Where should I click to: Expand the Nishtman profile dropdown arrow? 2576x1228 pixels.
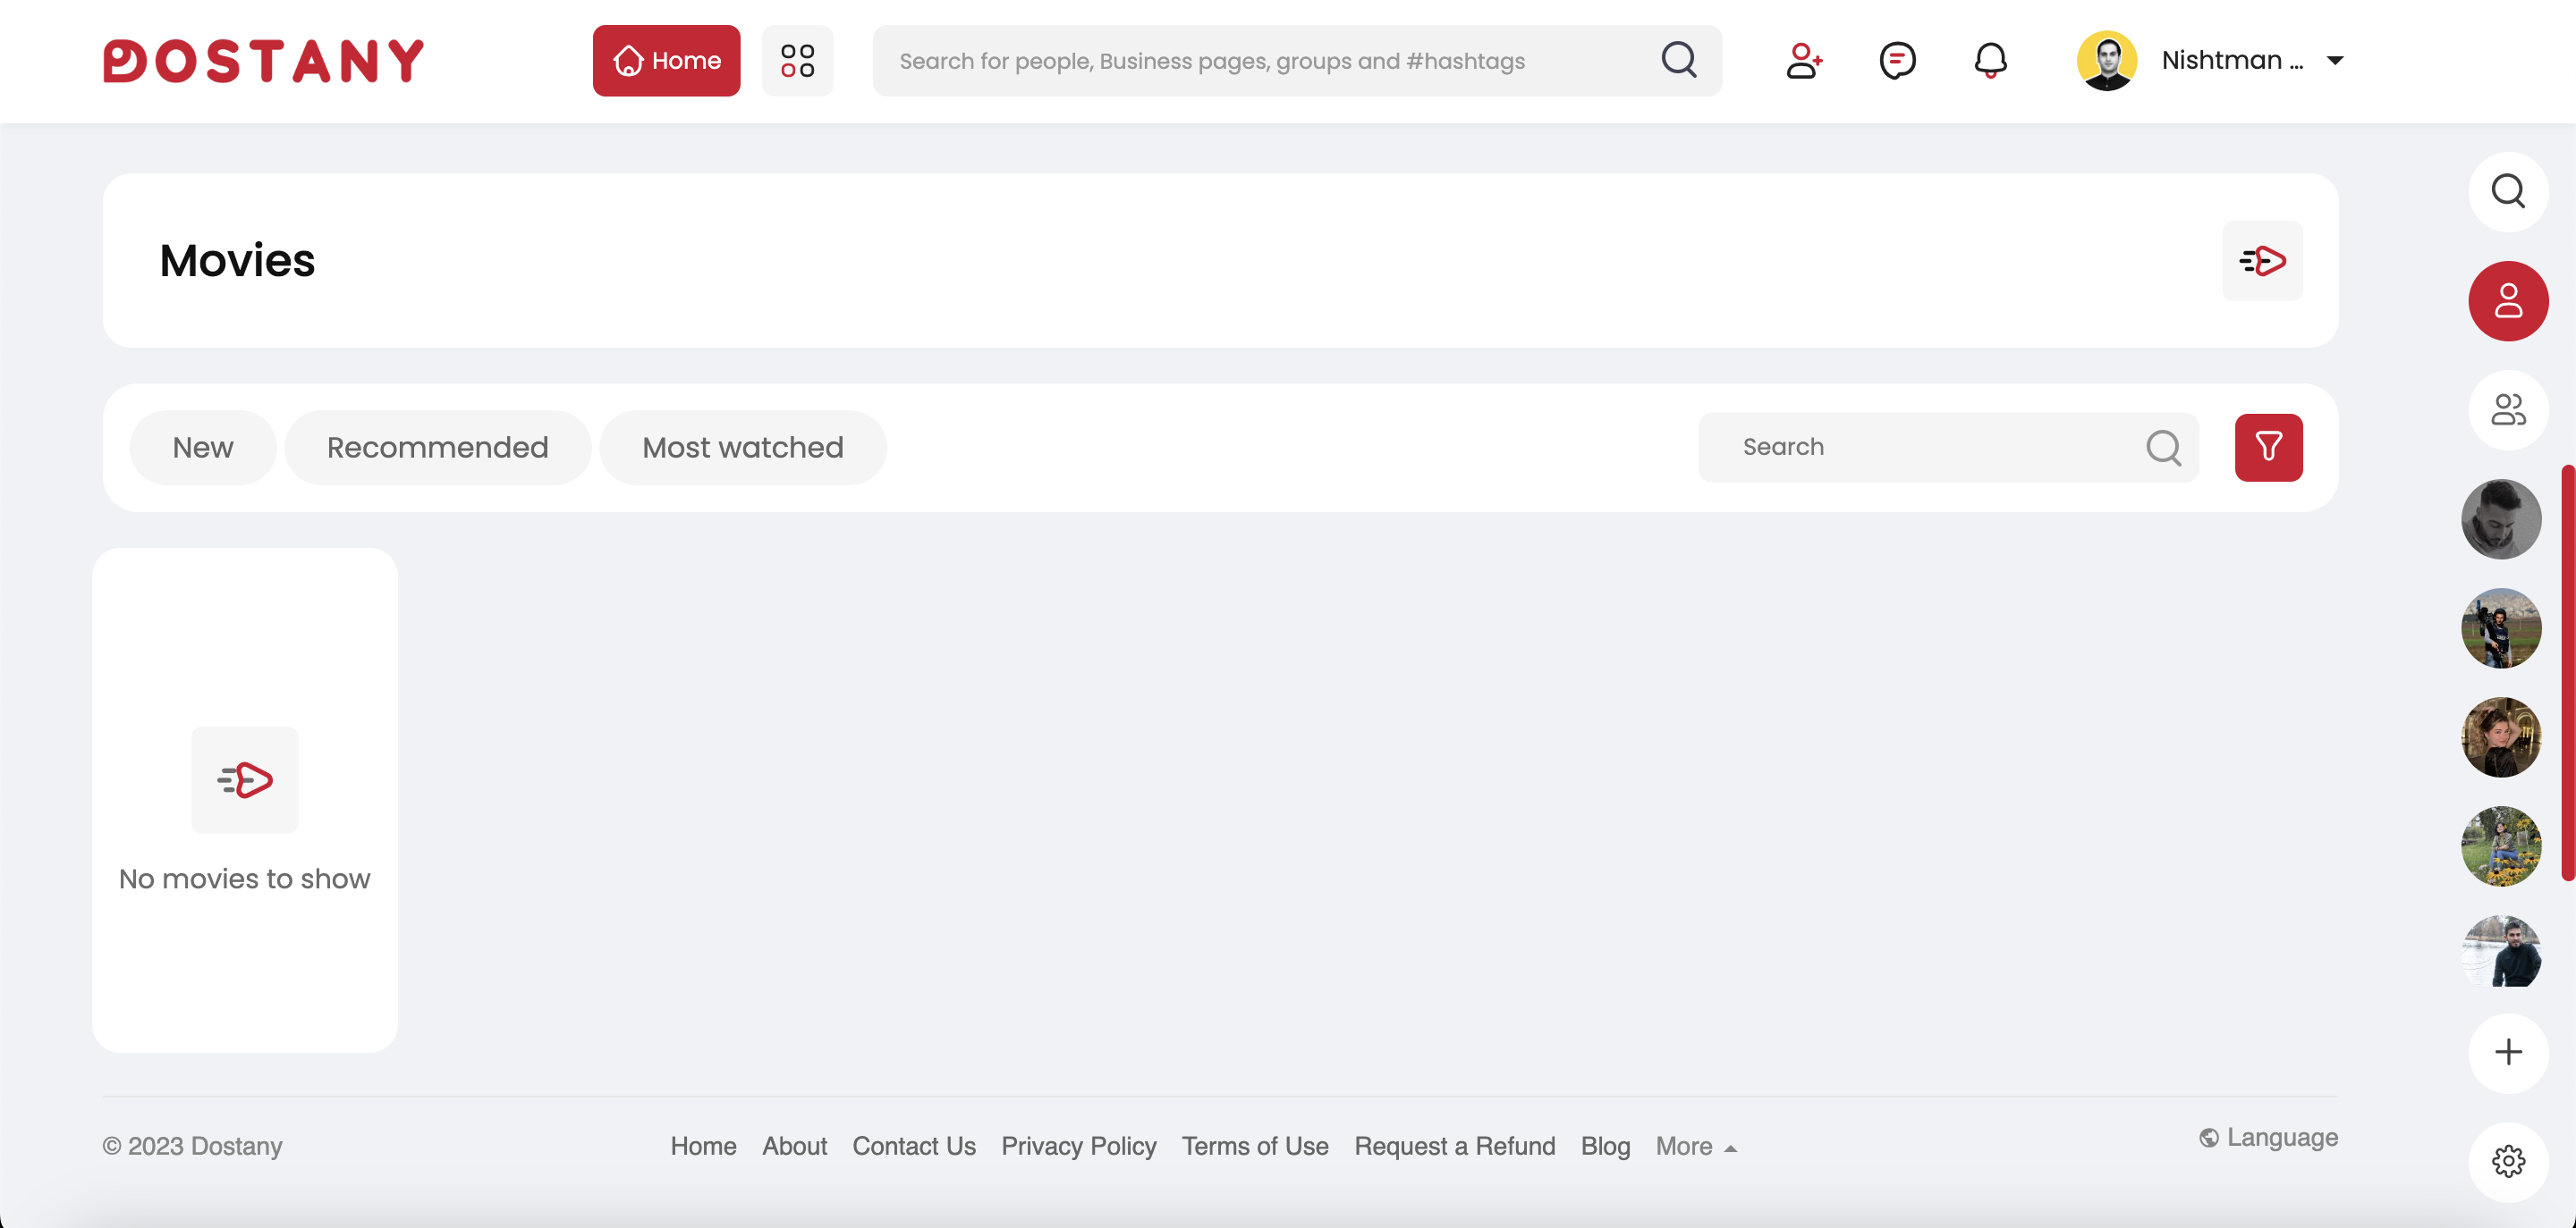[2335, 61]
